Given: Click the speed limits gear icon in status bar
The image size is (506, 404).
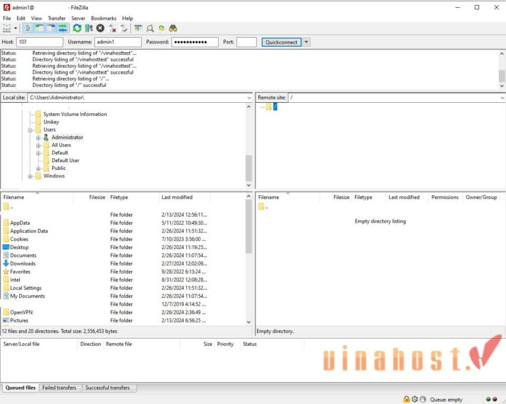Looking at the screenshot, I should tap(414, 399).
